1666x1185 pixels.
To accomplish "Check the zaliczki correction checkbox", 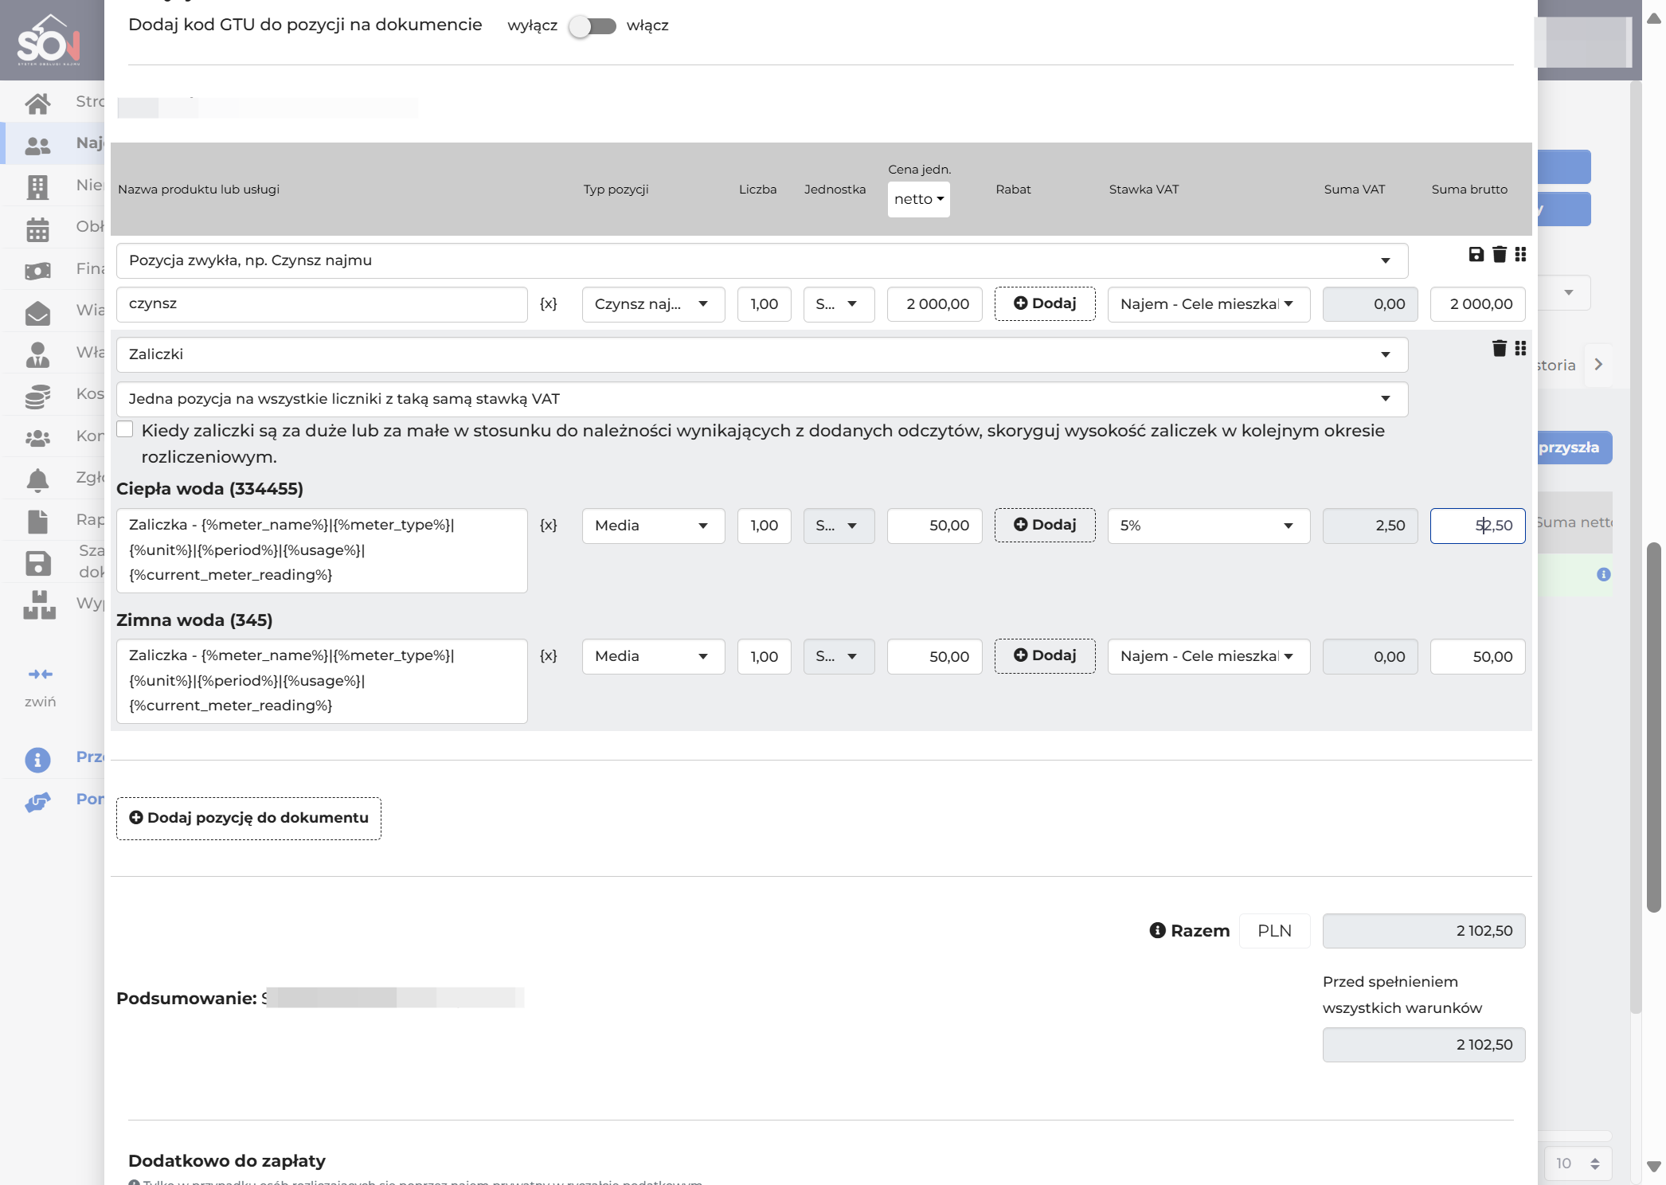I will click(x=125, y=429).
